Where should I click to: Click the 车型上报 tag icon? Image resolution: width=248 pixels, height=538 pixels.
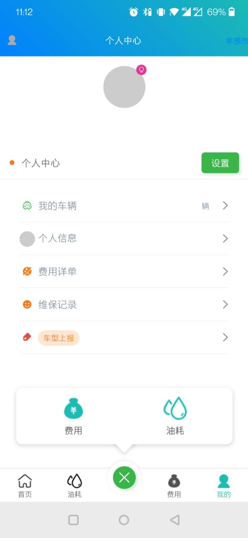coord(26,337)
